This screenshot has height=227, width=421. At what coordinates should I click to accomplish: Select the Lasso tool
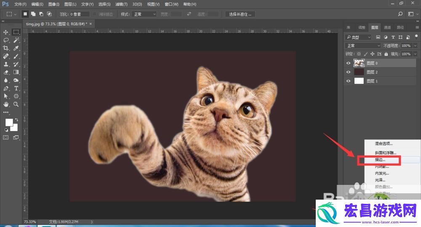5,40
